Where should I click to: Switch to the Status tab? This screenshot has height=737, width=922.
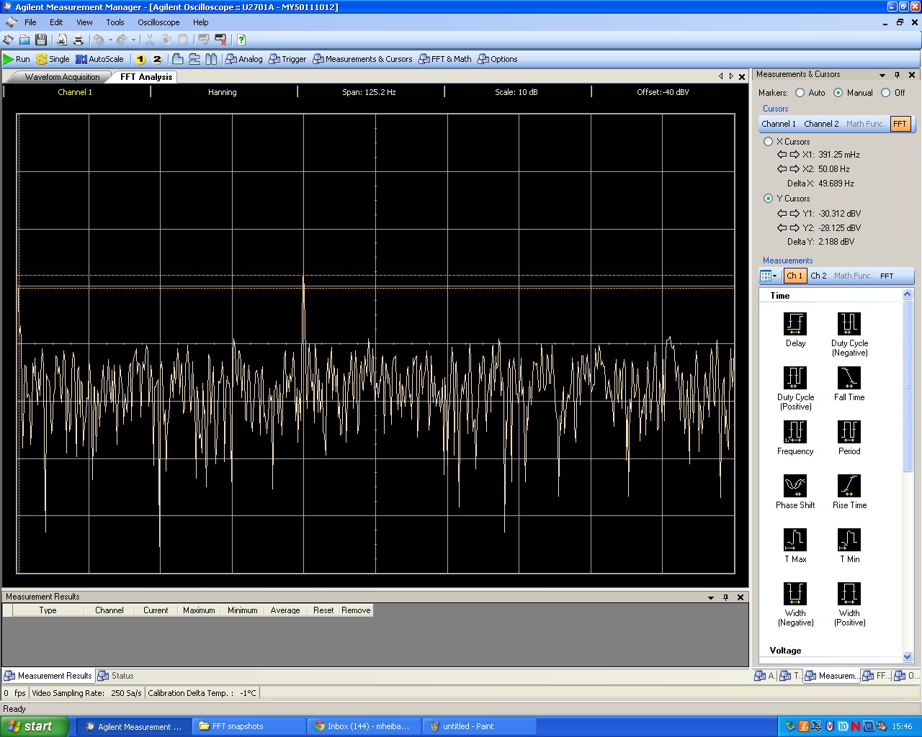coord(116,676)
